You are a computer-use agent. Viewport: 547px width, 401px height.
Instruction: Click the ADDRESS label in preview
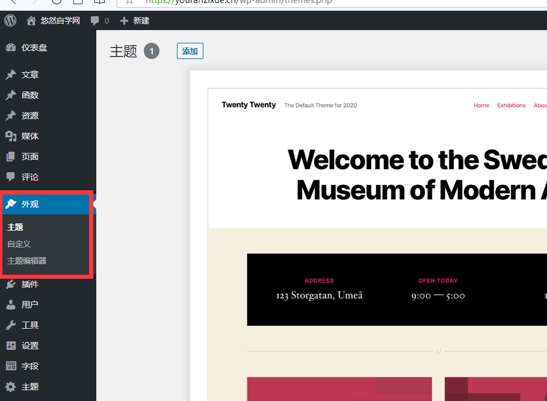tap(319, 281)
